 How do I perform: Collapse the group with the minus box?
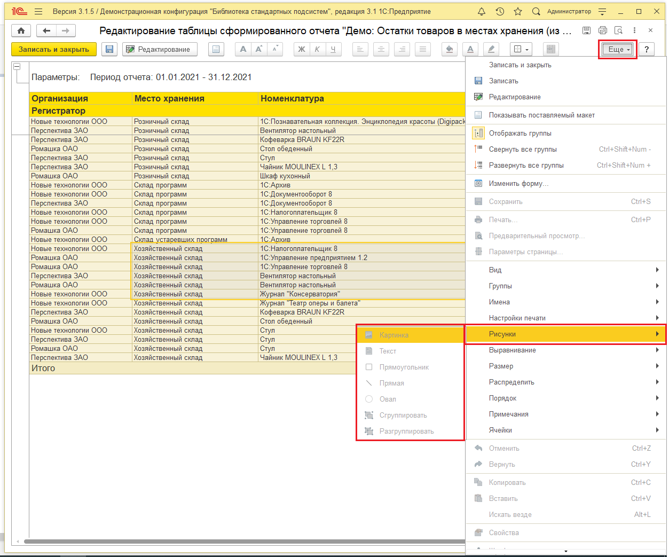17,66
